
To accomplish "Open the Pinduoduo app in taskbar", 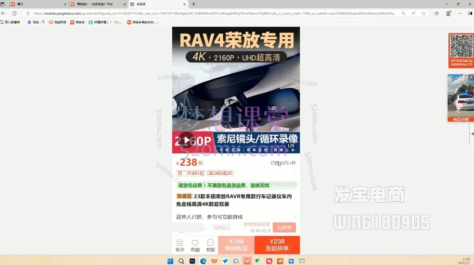I will click(x=247, y=261).
